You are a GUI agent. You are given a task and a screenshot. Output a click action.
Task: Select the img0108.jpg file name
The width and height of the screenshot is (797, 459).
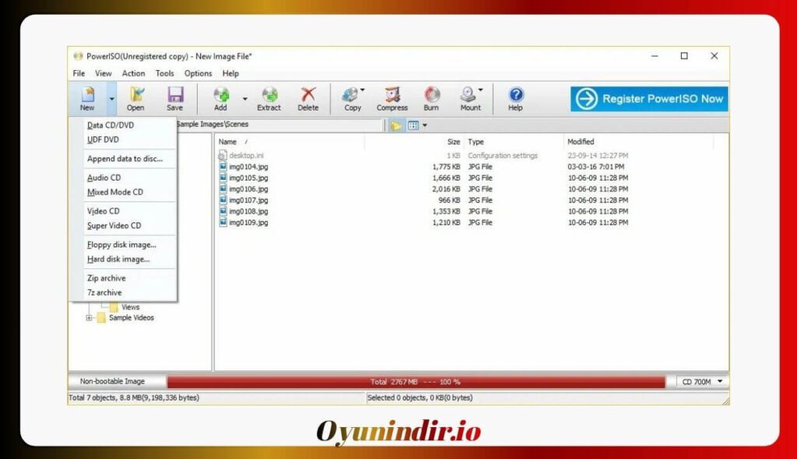click(x=248, y=212)
